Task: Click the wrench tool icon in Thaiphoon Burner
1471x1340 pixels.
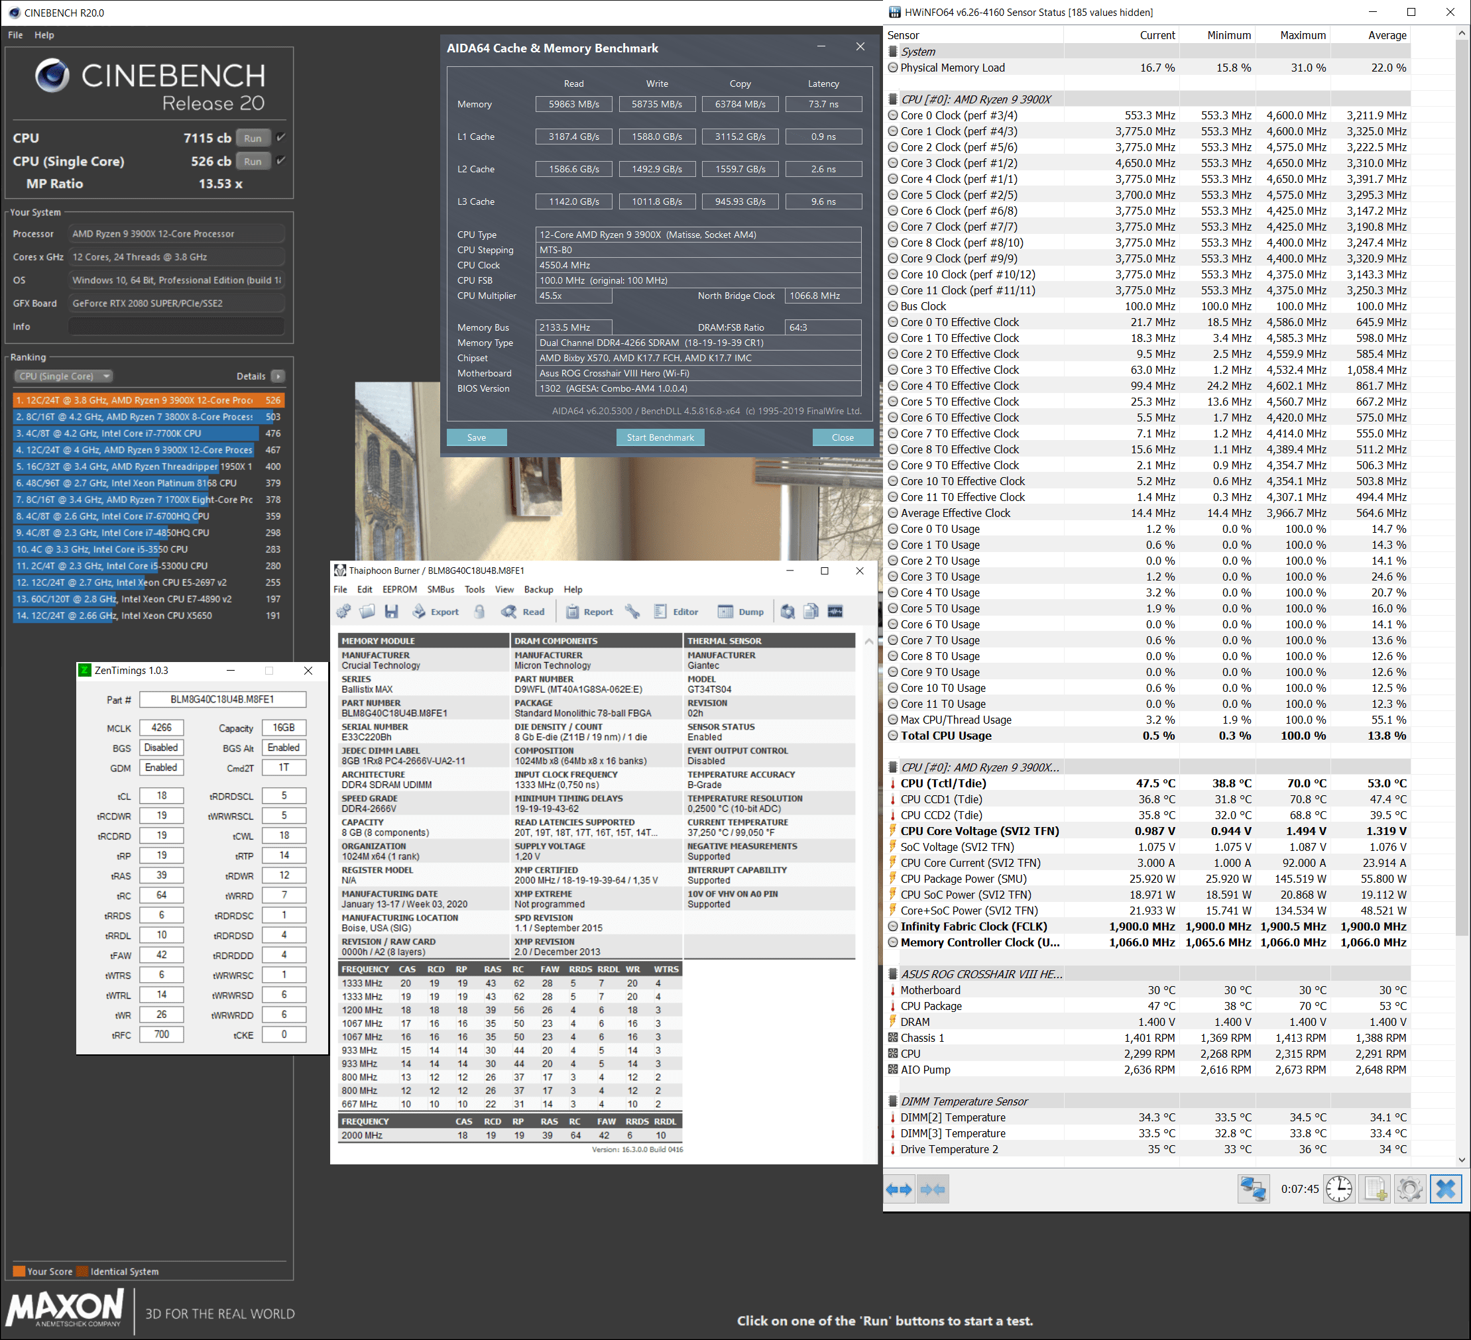Action: click(x=632, y=611)
